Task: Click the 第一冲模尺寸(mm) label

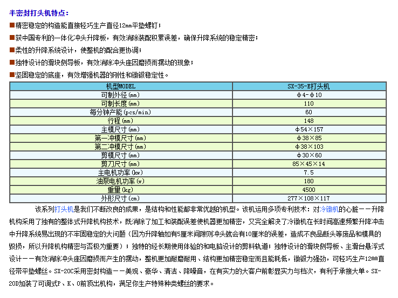Action: (121, 138)
